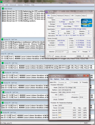Open the Processor #0 dropdown in Core Temp
This screenshot has height=125, width=95.
tap(64, 82)
